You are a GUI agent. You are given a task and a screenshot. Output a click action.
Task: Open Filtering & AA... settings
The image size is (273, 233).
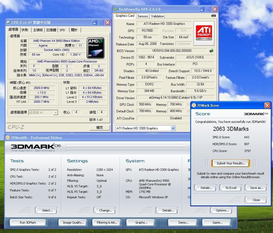107,223
